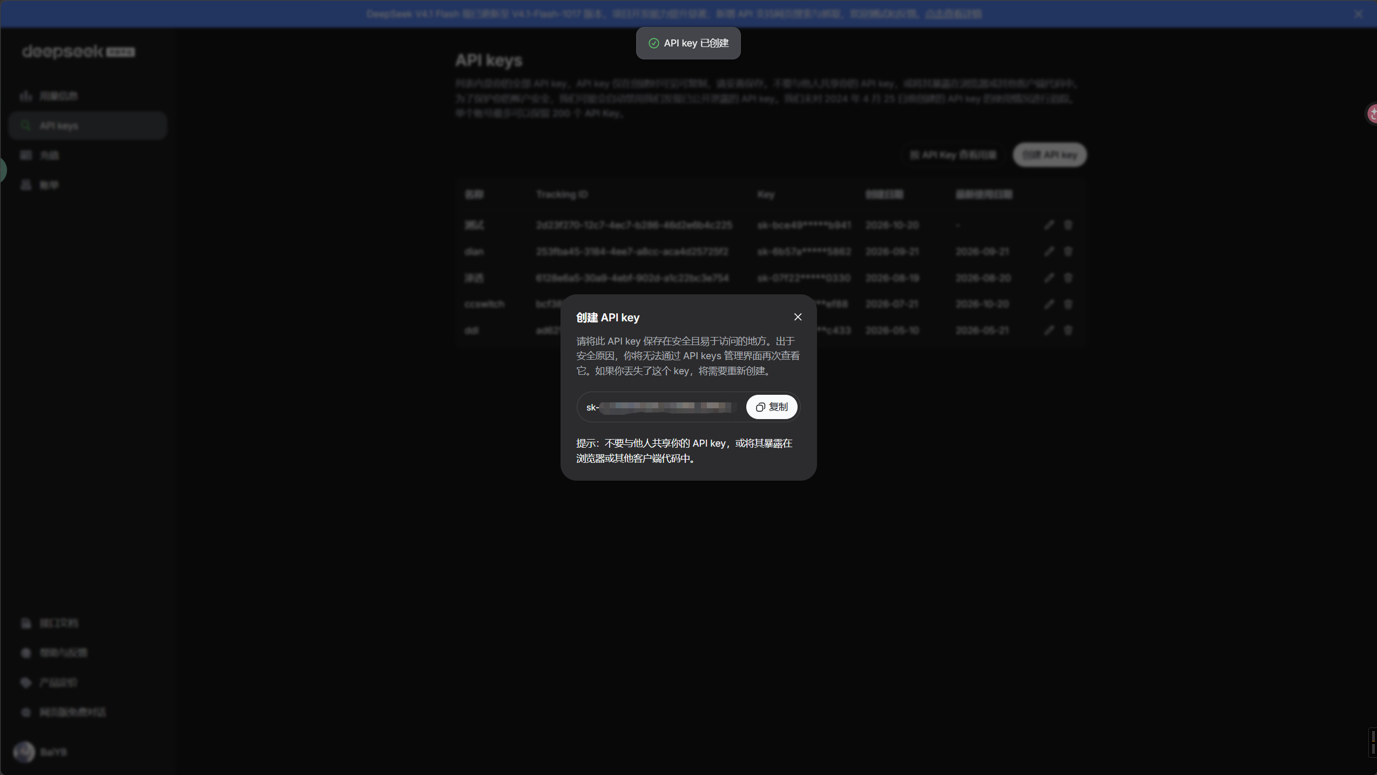Image resolution: width=1377 pixels, height=775 pixels.
Task: Delete the key created 2026-08-19
Action: (1068, 278)
